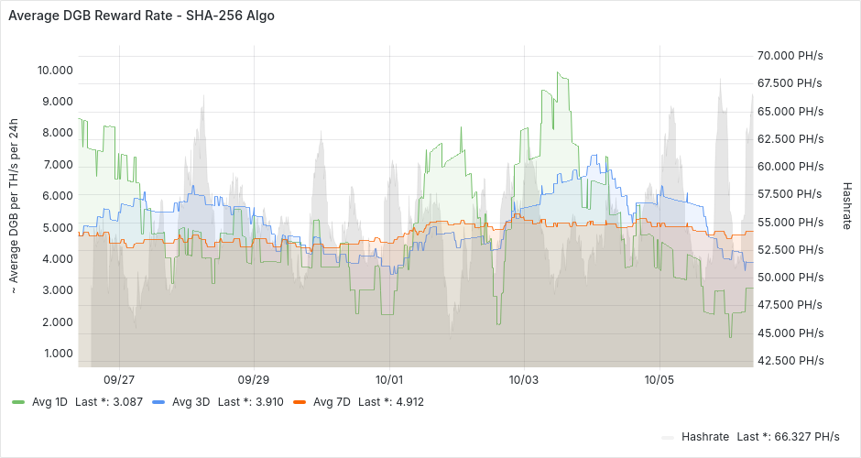
Task: Click the 10/05 date label on the time axis
Action: (659, 378)
